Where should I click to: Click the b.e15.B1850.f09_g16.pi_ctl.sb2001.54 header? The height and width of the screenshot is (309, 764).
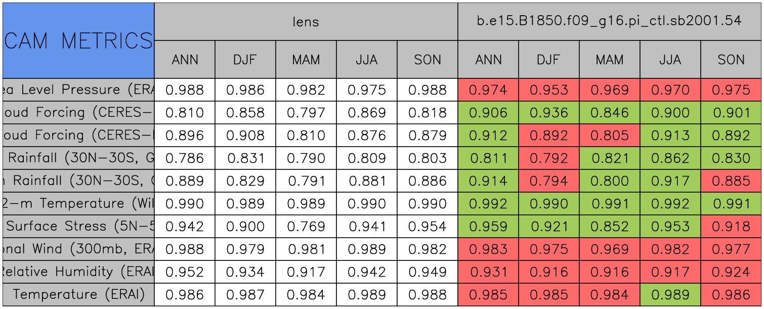(609, 22)
